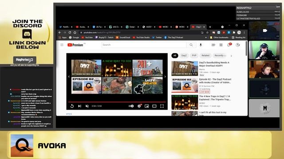This screenshot has width=284, height=159.
Task: Open The 4 New Traps sidebar video
Action: [x=201, y=102]
